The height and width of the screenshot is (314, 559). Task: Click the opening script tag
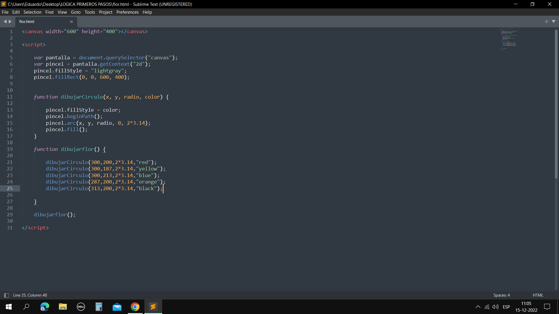click(x=34, y=44)
